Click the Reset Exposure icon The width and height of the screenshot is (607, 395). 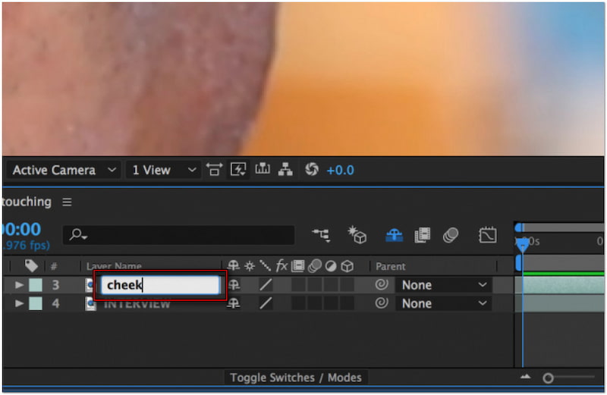click(x=312, y=170)
